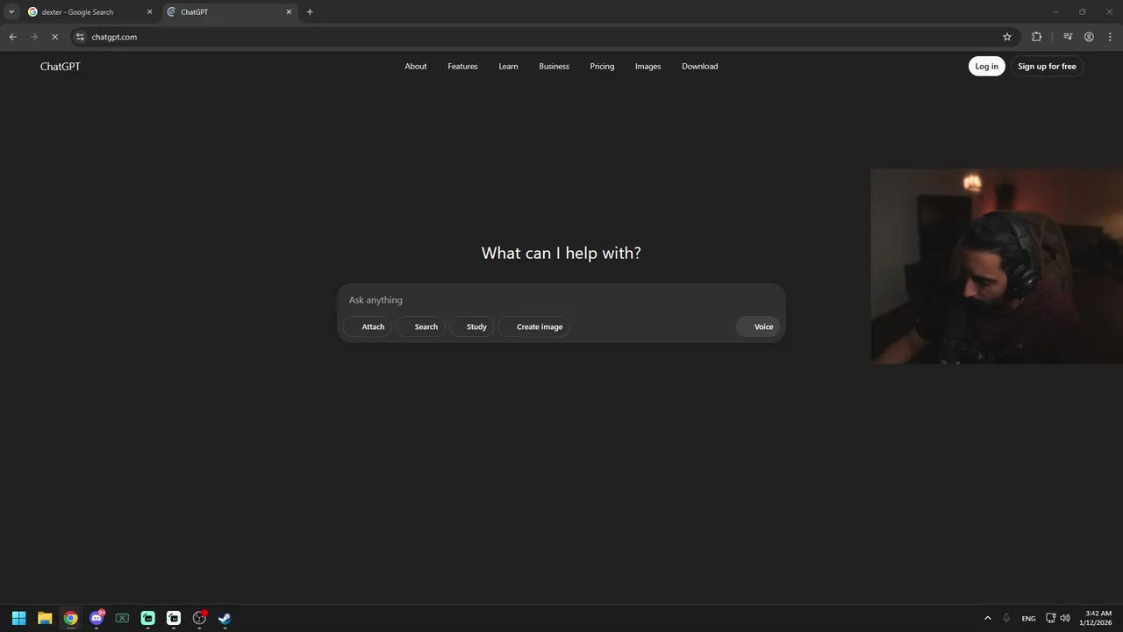Open the white-background streaming app taskbar icon
Image resolution: width=1123 pixels, height=632 pixels.
click(174, 618)
